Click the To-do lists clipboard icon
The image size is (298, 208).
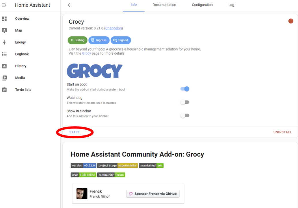(4, 90)
